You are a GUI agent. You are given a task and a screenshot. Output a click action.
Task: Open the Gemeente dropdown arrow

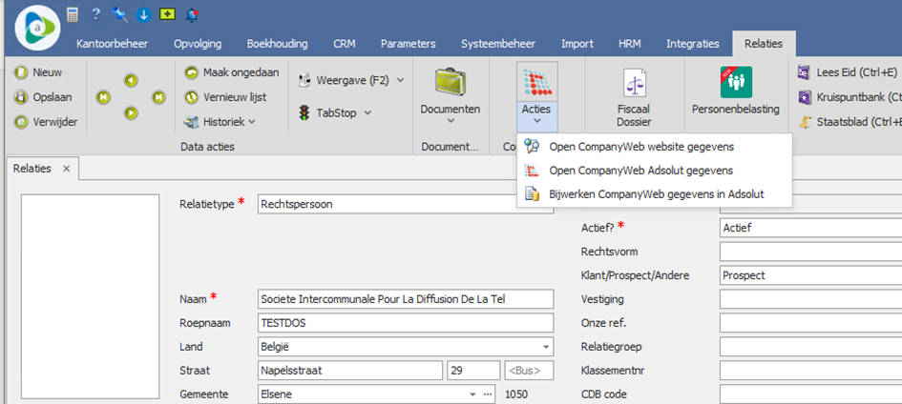[x=472, y=394]
